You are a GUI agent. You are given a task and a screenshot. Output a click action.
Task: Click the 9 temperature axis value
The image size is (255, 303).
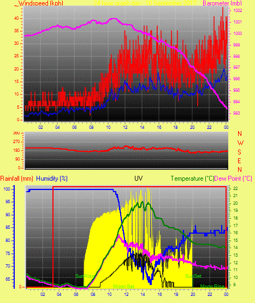(x=234, y=284)
